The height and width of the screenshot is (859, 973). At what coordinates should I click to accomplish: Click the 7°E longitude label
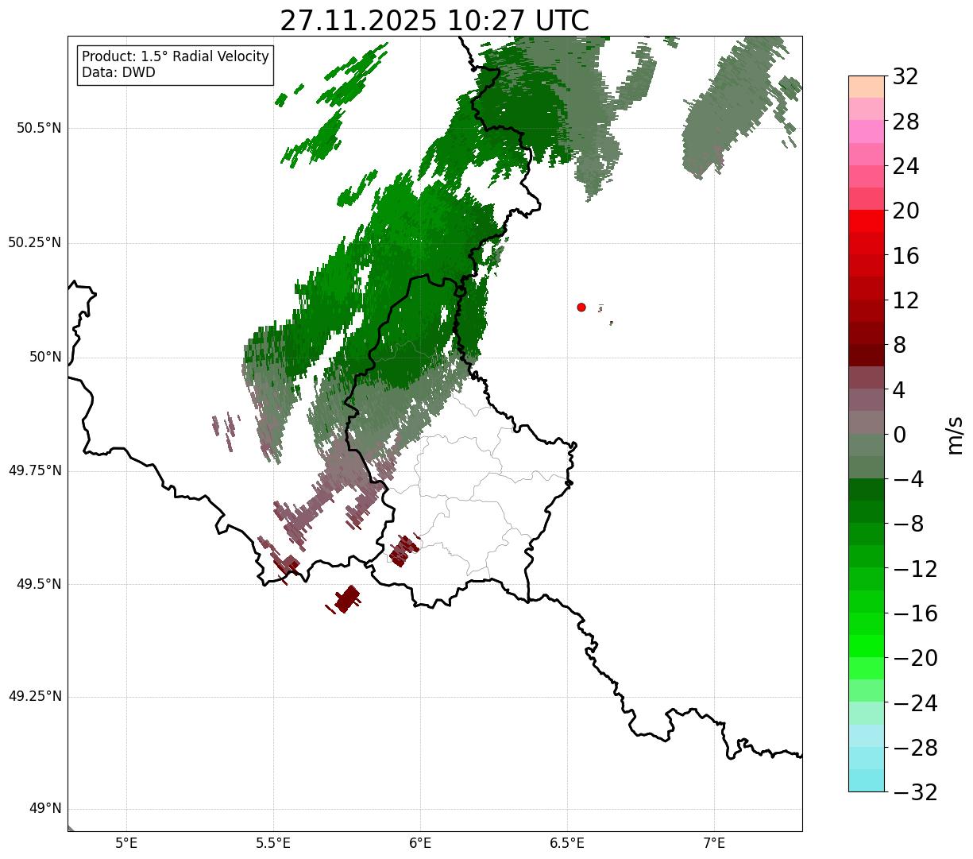coord(714,843)
